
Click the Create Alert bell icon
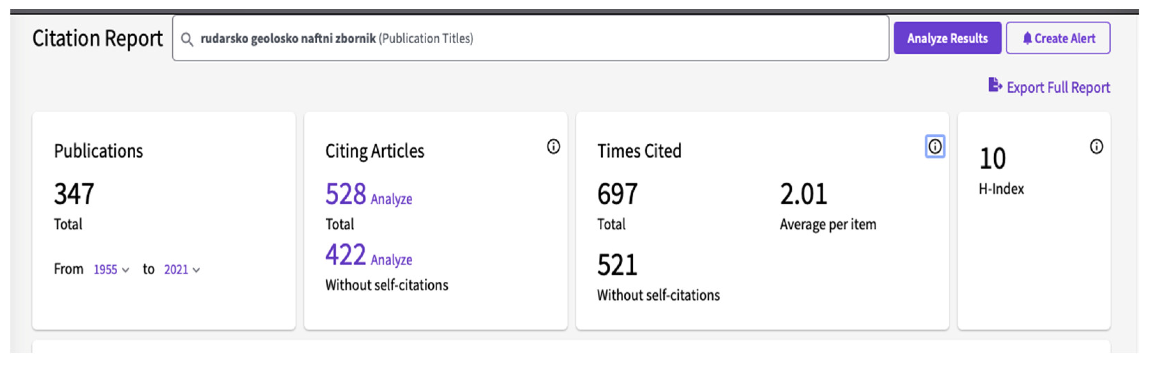[1027, 38]
